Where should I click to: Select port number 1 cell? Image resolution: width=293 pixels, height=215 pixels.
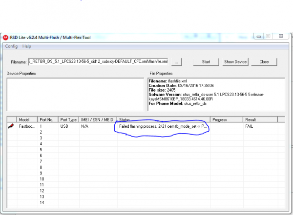tap(48, 126)
